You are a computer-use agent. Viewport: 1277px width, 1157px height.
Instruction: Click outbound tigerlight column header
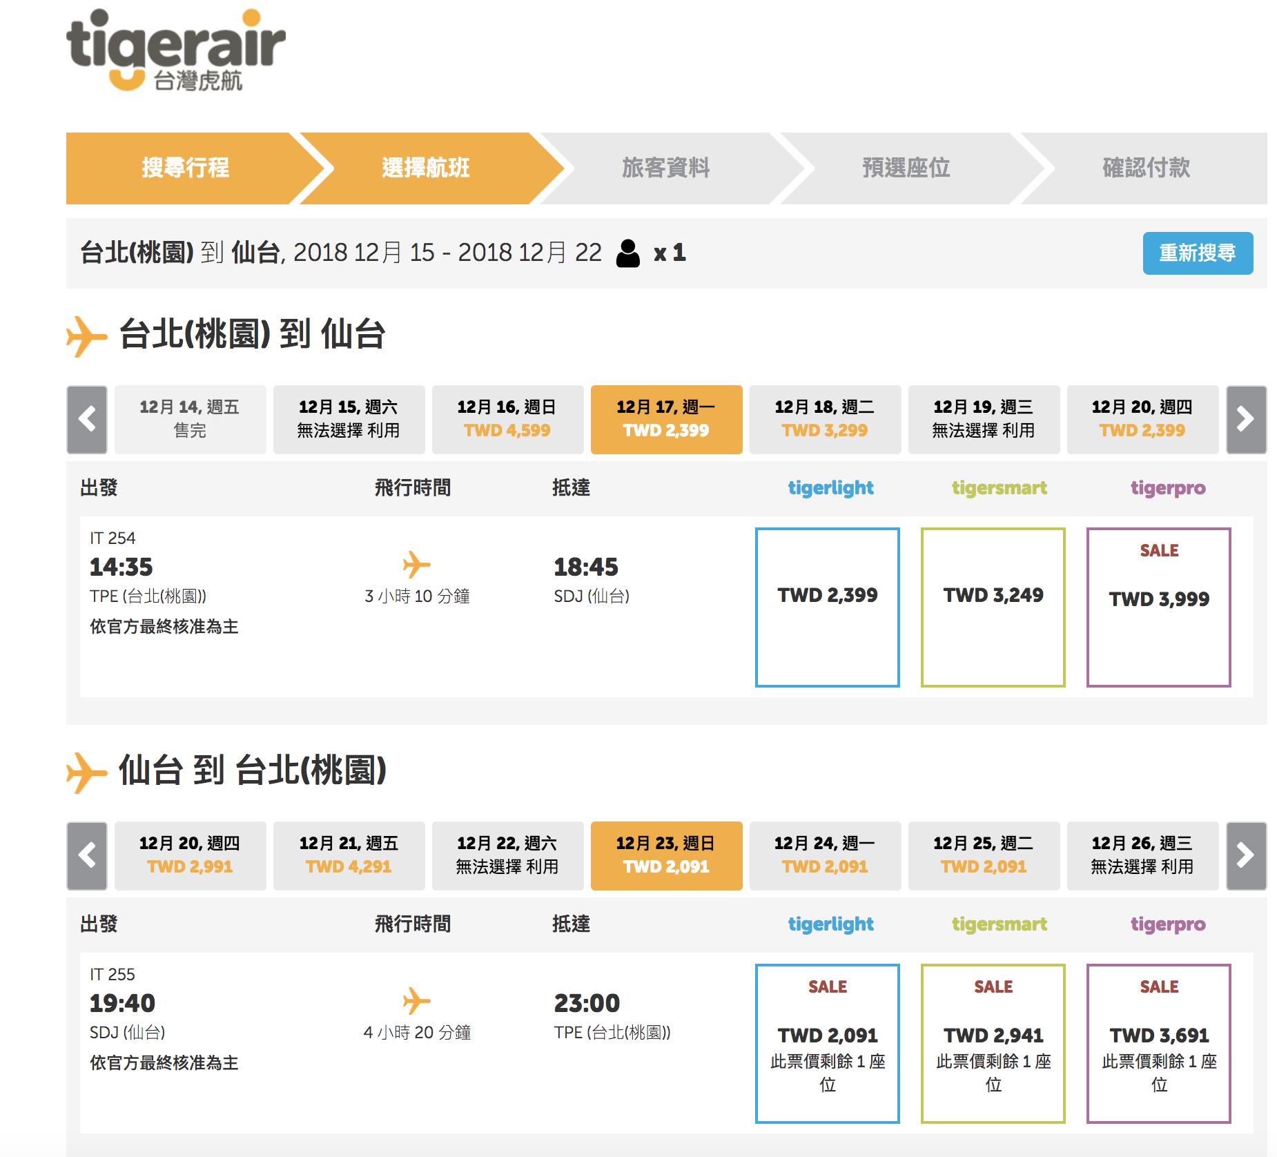[830, 488]
